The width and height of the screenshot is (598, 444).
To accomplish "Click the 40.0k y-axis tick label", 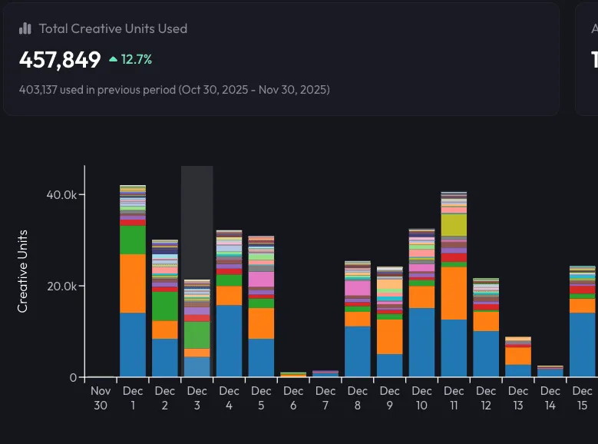I will coord(61,194).
